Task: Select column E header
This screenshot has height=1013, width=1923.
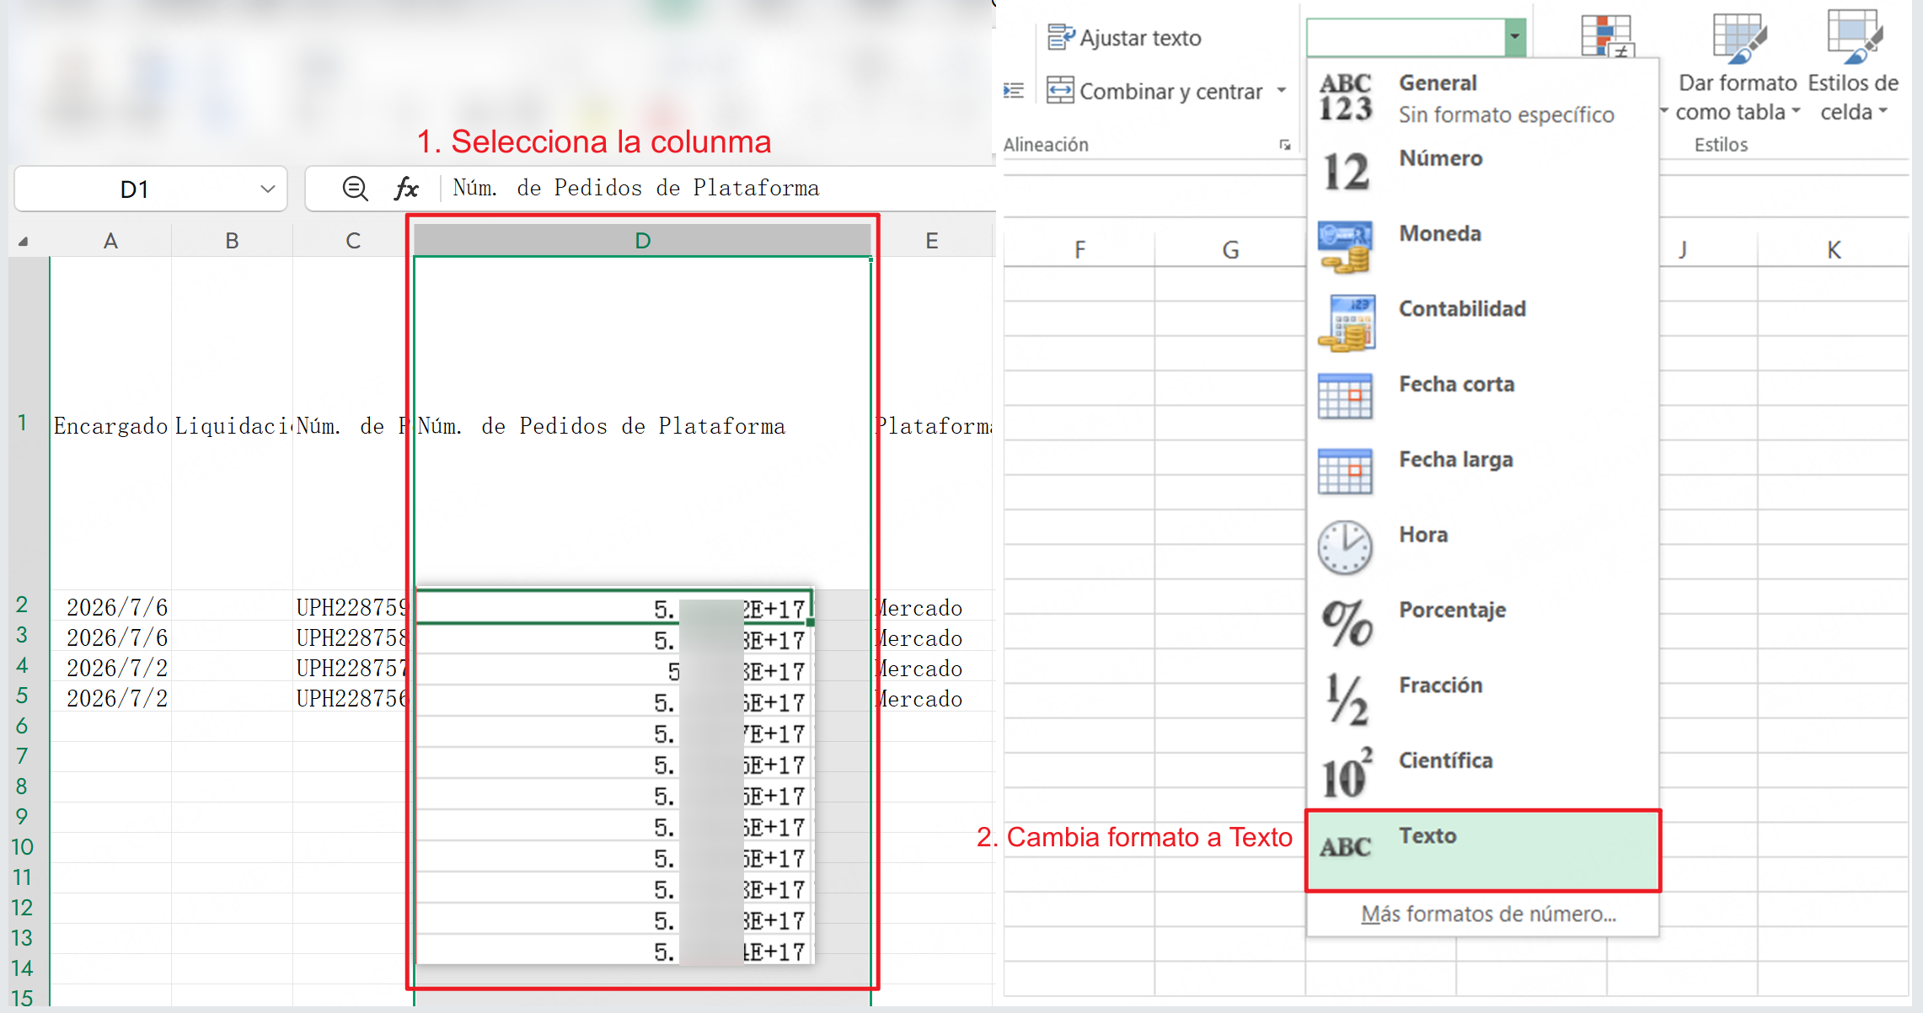Action: pyautogui.click(x=932, y=241)
